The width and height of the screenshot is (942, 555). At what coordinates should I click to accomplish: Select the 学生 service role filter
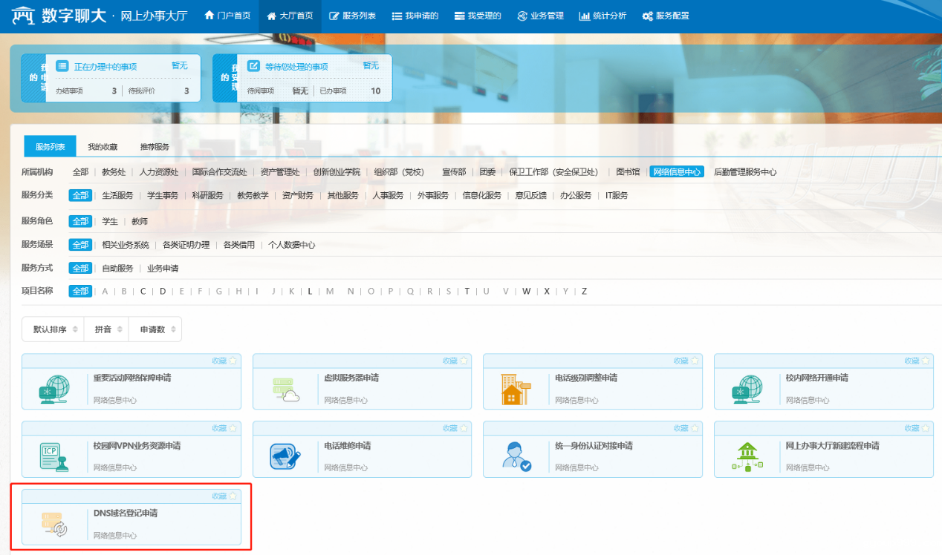110,222
